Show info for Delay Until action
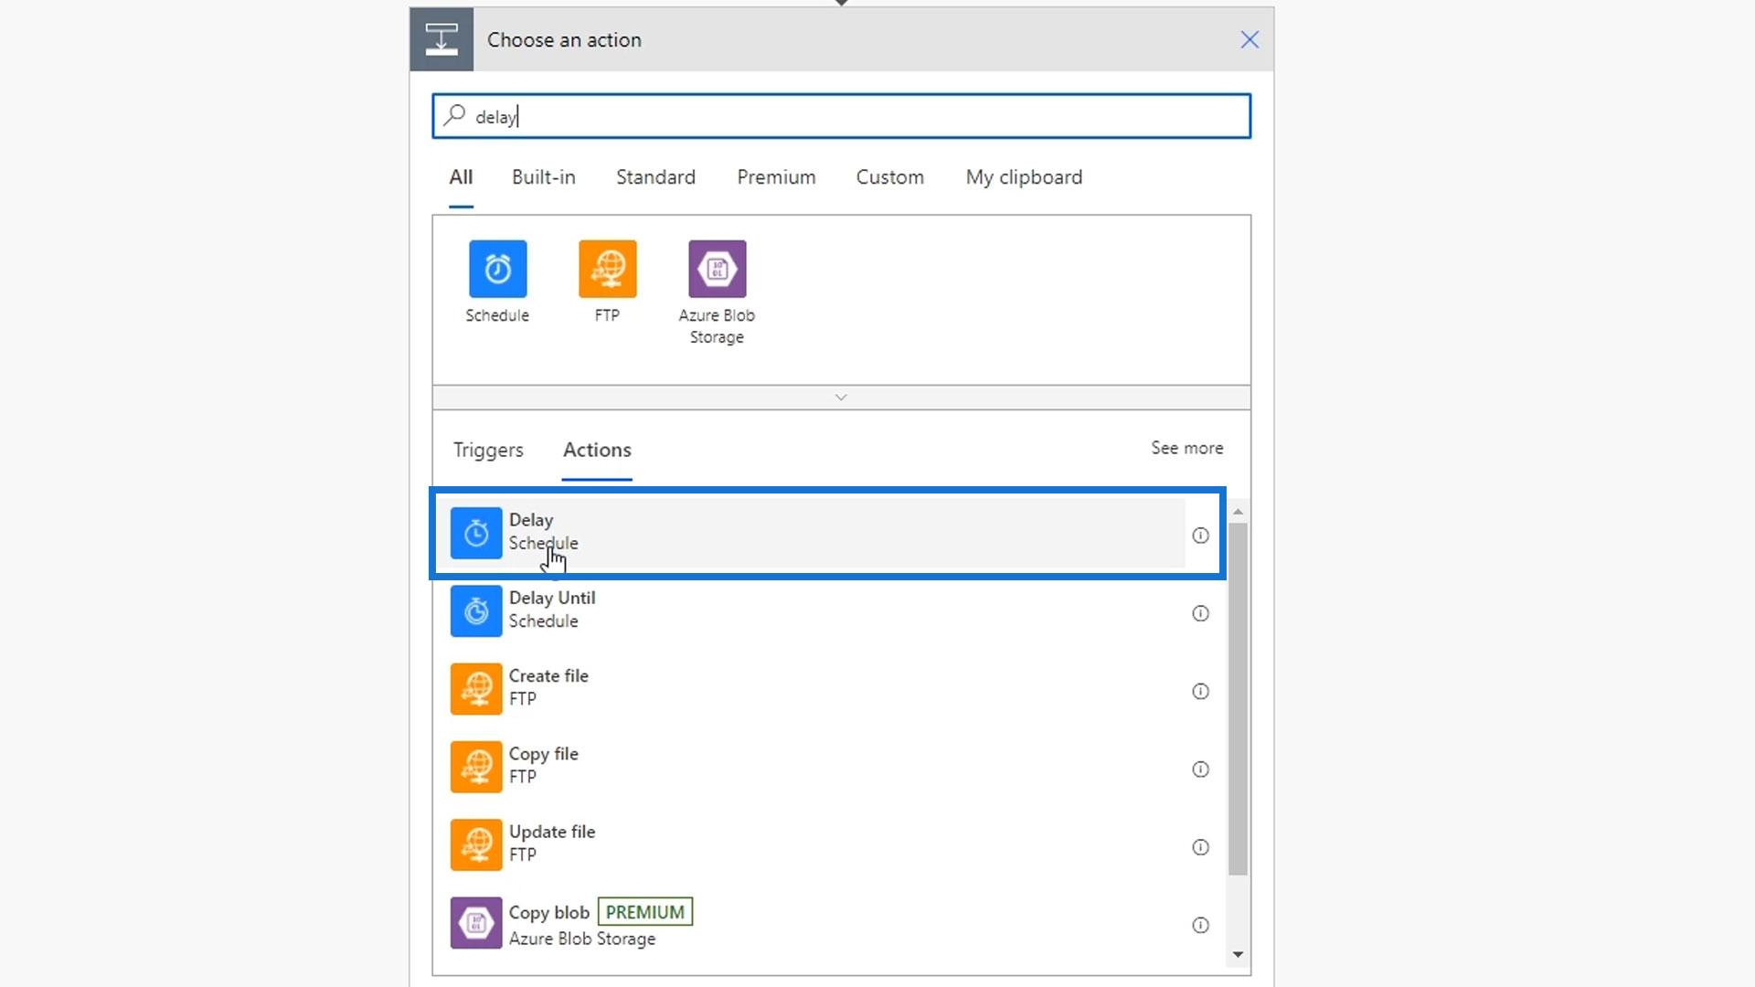1755x987 pixels. tap(1200, 613)
